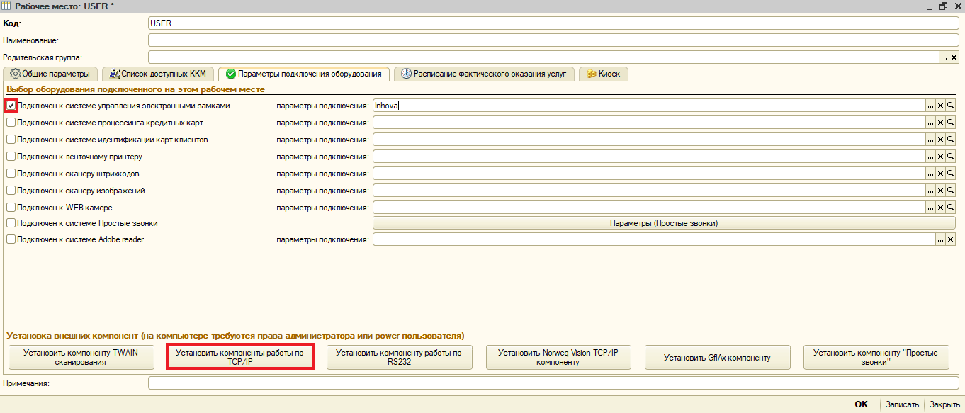Clear Adobe reader connection parameters with X

pos(951,239)
